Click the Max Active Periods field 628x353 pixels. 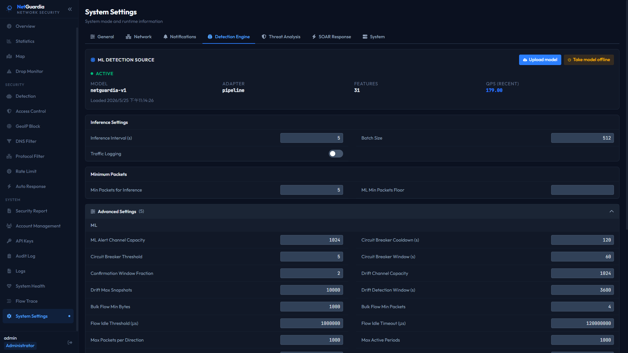[x=583, y=340]
